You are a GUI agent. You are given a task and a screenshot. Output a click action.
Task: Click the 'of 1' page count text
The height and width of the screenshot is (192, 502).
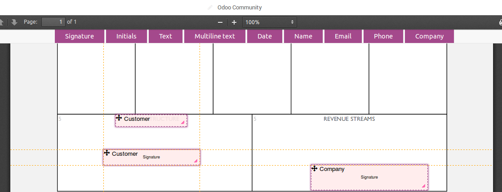[72, 22]
